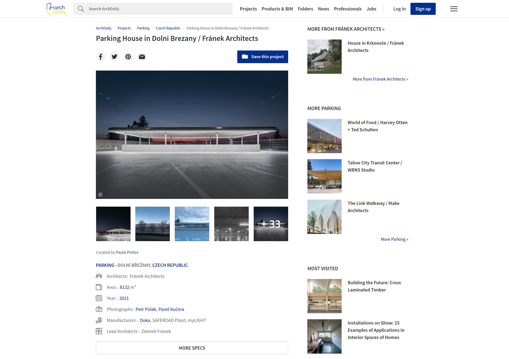This screenshot has width=509, height=359.
Task: Share the project on Facebook
Action: [x=100, y=57]
